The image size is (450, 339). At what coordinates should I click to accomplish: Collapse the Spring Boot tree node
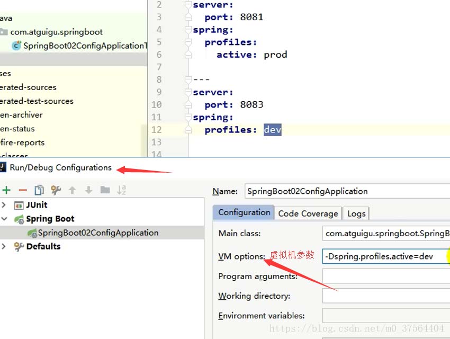pos(4,219)
